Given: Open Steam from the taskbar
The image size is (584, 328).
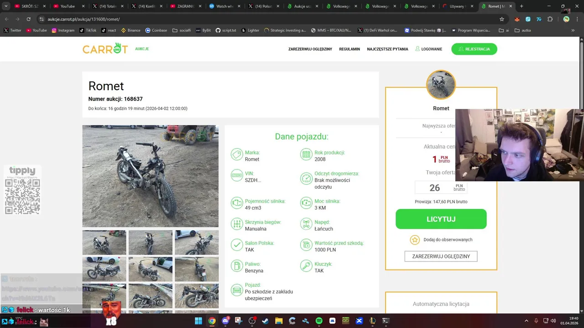Looking at the screenshot, I should (266, 321).
